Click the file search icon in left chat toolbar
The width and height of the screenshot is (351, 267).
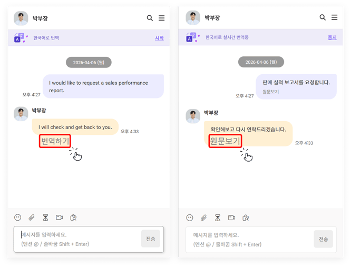[x=74, y=217]
